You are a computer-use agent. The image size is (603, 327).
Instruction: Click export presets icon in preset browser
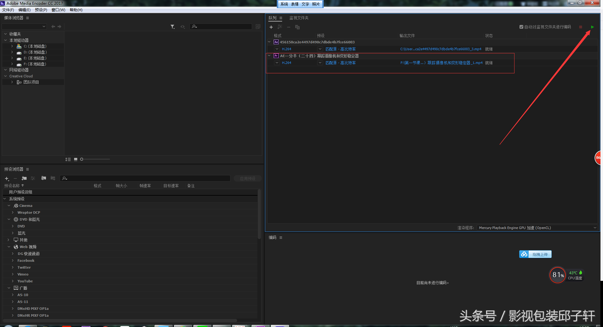tap(53, 178)
